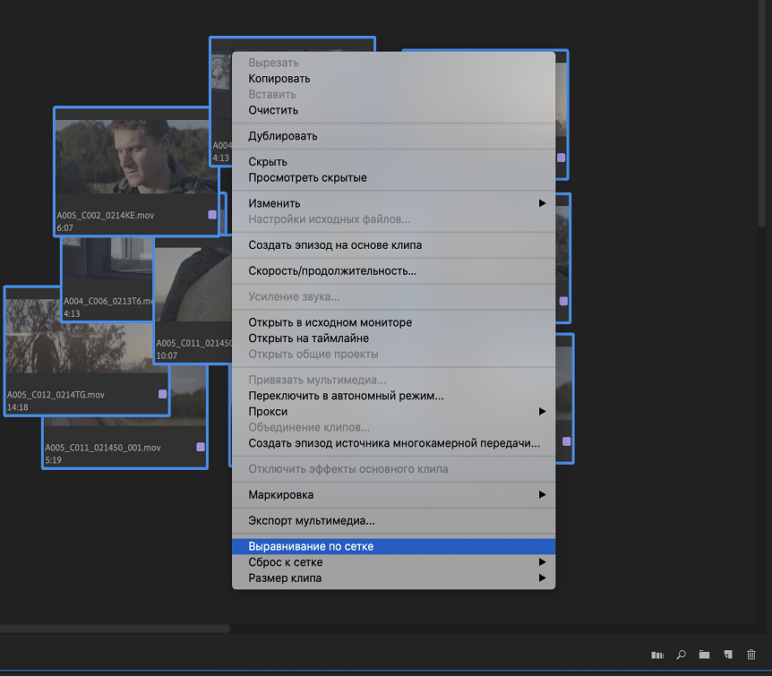Select Очистить in the context menu
Image resolution: width=772 pixels, height=676 pixels.
click(393, 110)
